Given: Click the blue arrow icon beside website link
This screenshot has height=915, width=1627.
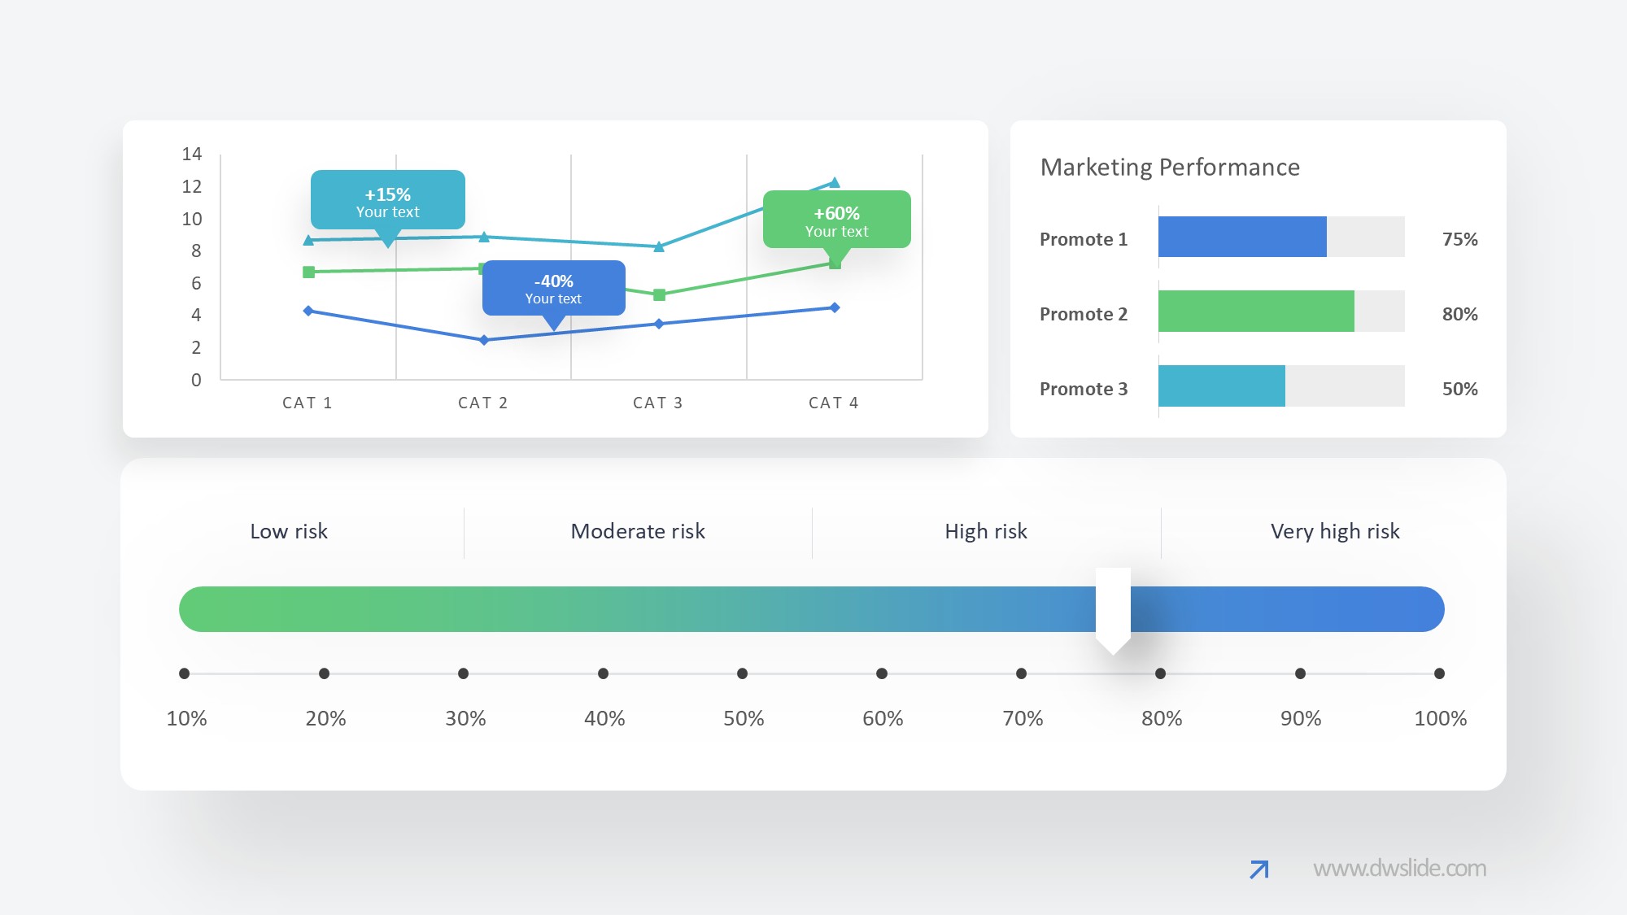Looking at the screenshot, I should [x=1258, y=869].
